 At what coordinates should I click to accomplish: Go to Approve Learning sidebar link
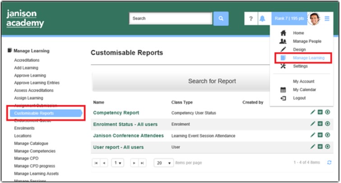coord(30,75)
